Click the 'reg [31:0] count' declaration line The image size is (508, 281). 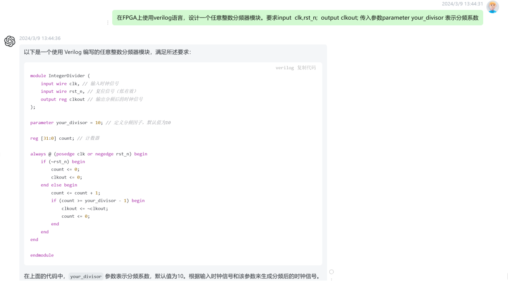[x=52, y=138]
